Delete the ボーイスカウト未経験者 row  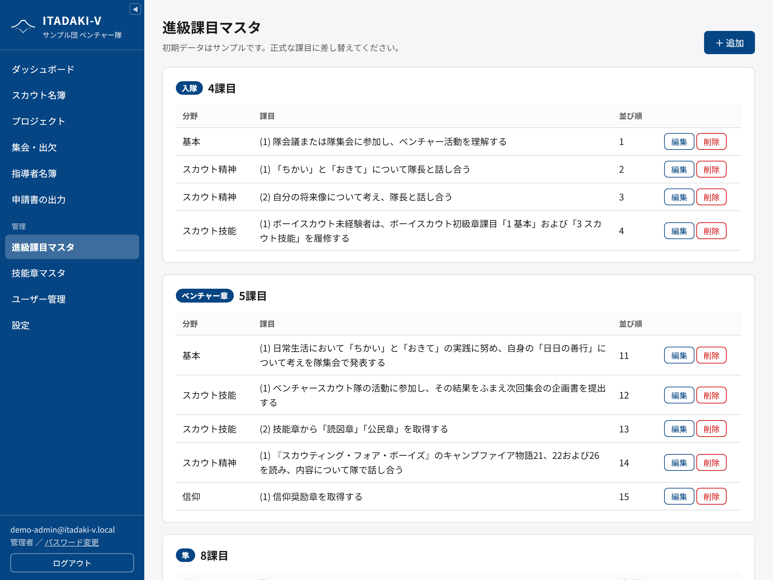click(711, 231)
